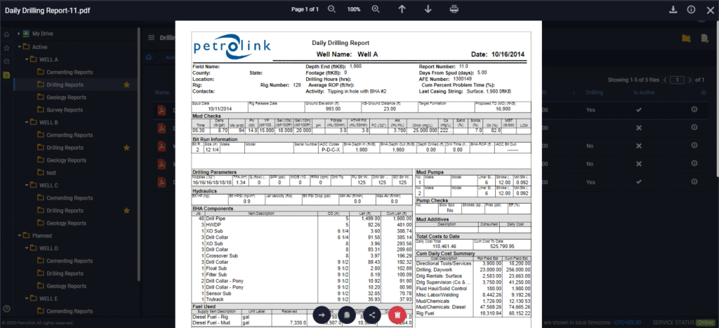
Task: Toggle favorite star on WELL C Drilling Reports
Action: tap(126, 211)
